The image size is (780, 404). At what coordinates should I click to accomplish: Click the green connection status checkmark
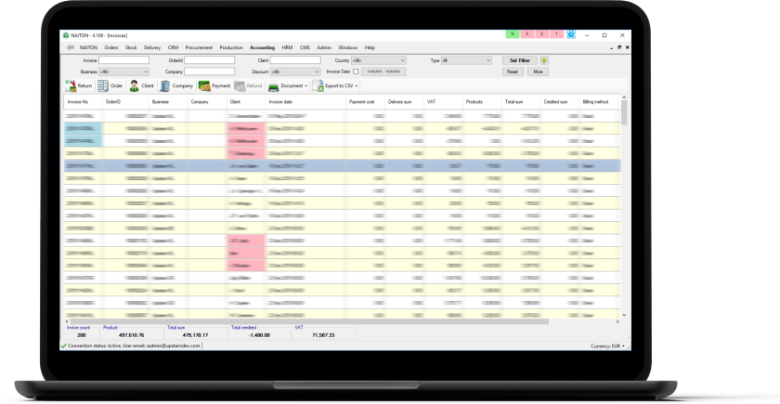point(64,345)
